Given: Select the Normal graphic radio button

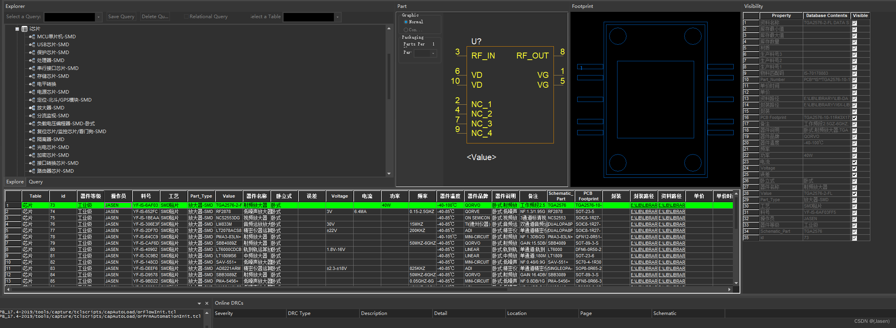Looking at the screenshot, I should pos(406,22).
